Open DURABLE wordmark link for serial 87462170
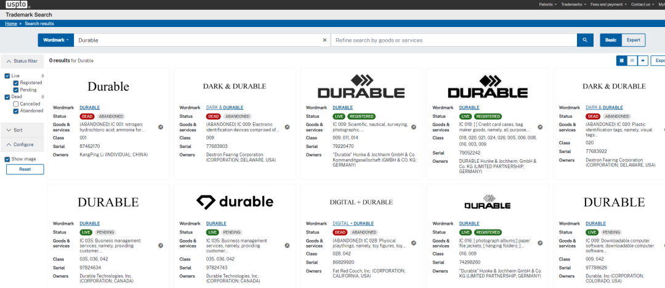 [x=89, y=107]
